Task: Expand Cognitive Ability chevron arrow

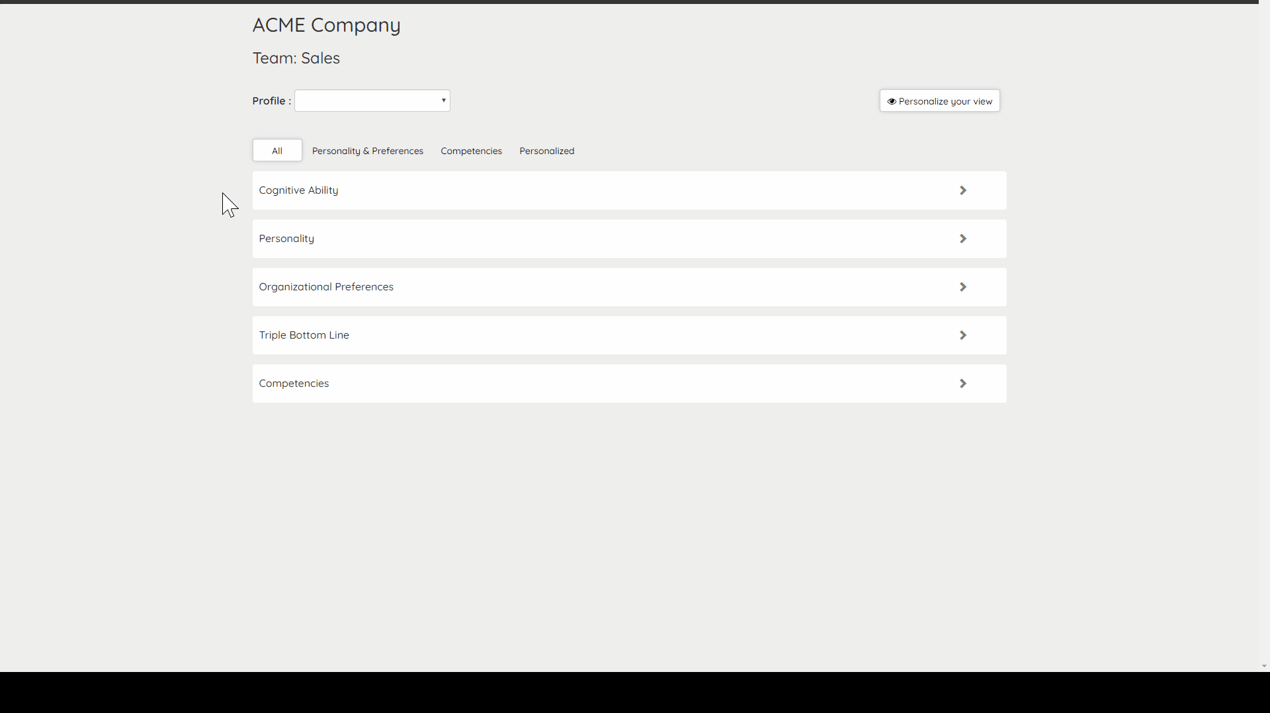Action: [963, 190]
